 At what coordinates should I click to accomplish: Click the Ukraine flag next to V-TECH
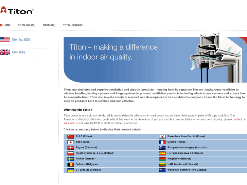point(71,170)
